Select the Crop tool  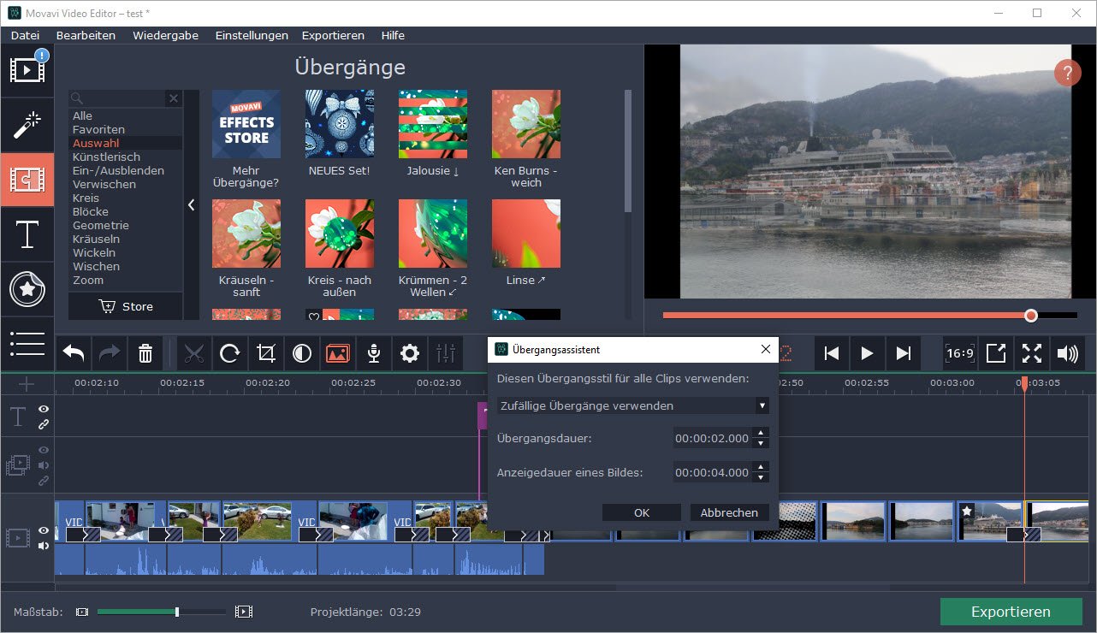266,353
